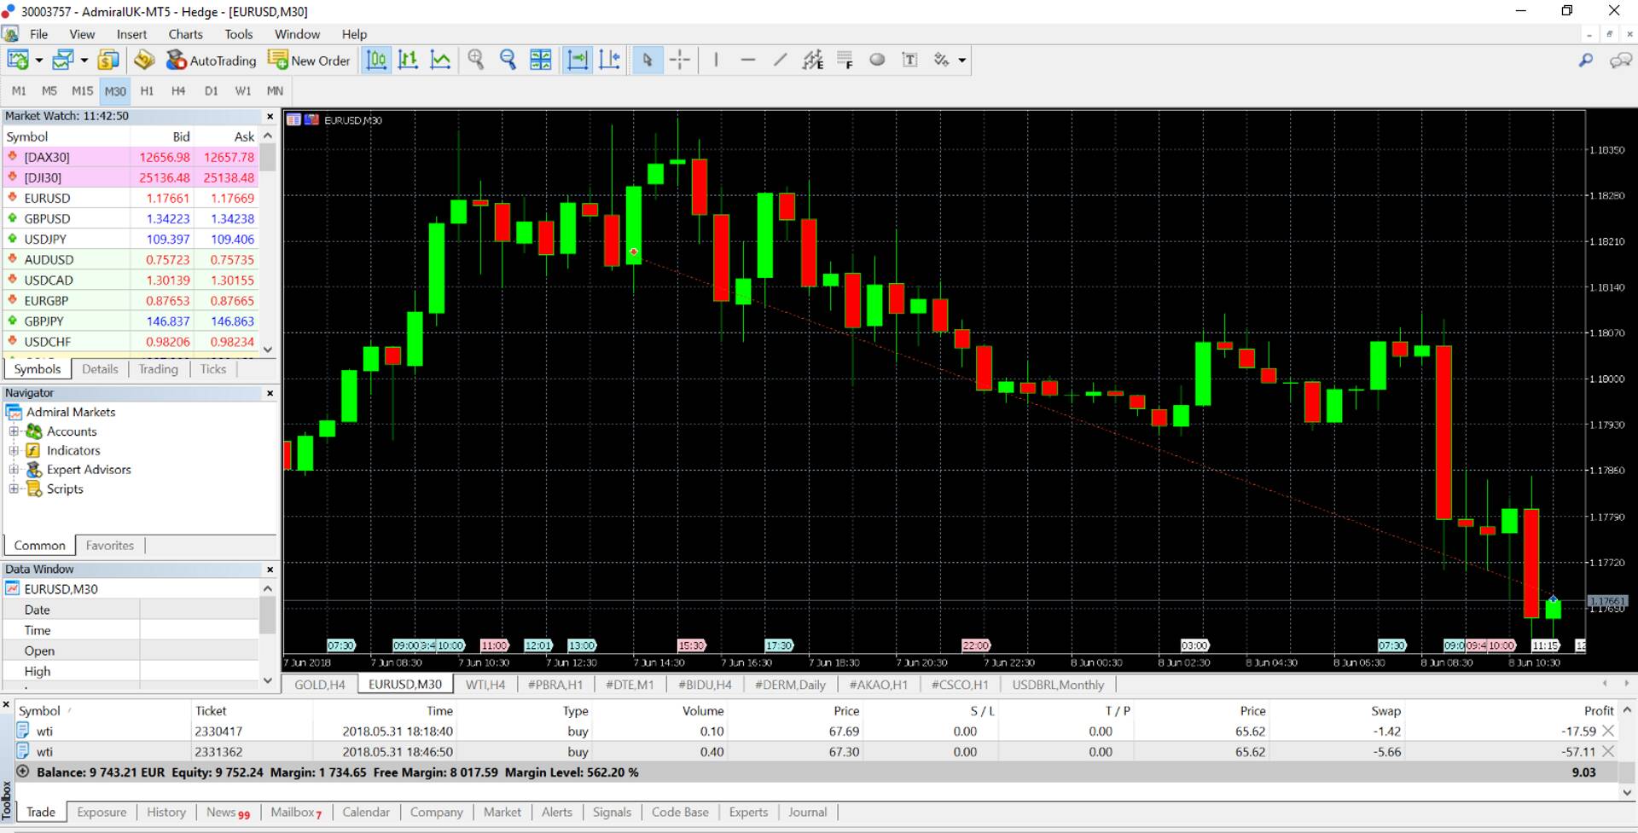1638x833 pixels.
Task: Select the GBPUSD row in Market Watch
Action: [x=48, y=219]
